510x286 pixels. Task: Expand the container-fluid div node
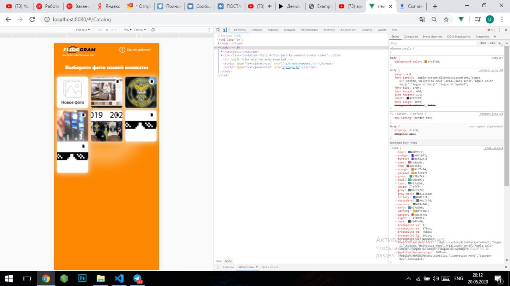[222, 55]
